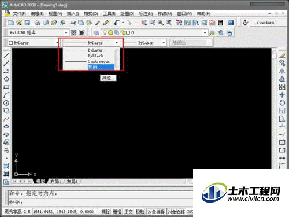Choose Continuous in linetype list
This screenshot has width=289, height=217.
pos(89,62)
